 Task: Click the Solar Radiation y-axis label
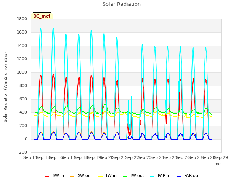coord(5,87)
